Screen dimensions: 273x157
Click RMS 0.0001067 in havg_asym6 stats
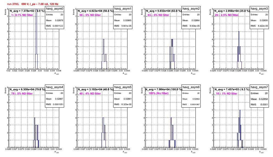coord(191,104)
